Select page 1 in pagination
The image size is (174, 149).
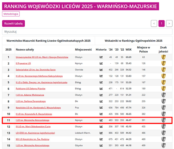click(162, 24)
